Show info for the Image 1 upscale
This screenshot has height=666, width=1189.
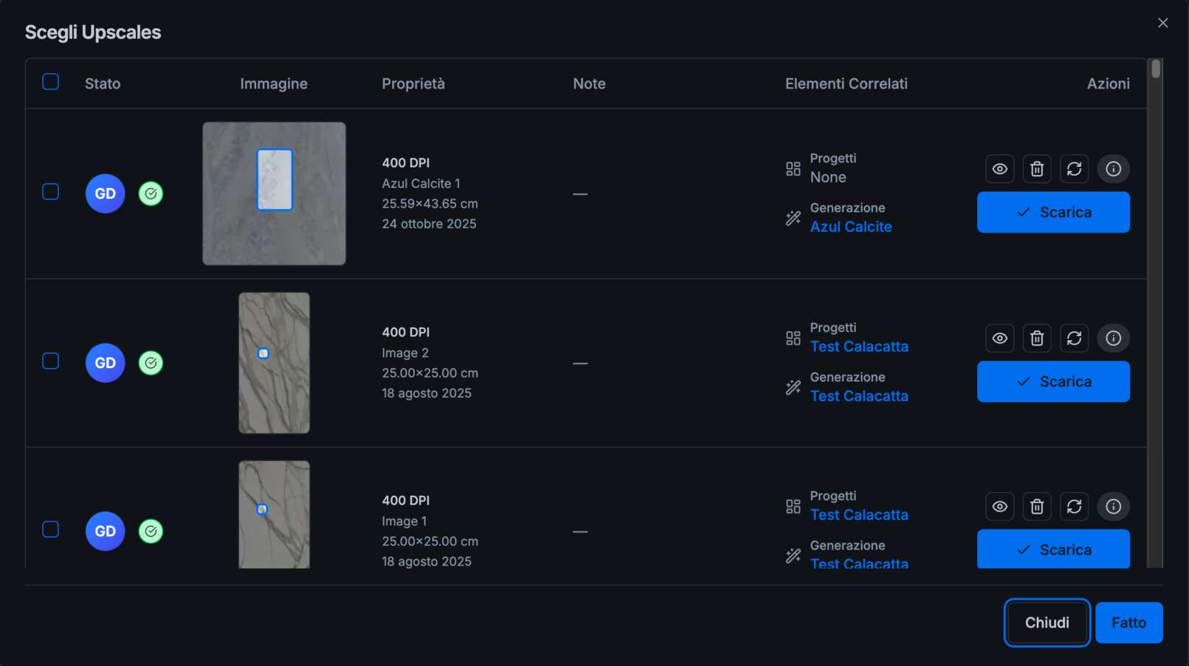coord(1113,506)
